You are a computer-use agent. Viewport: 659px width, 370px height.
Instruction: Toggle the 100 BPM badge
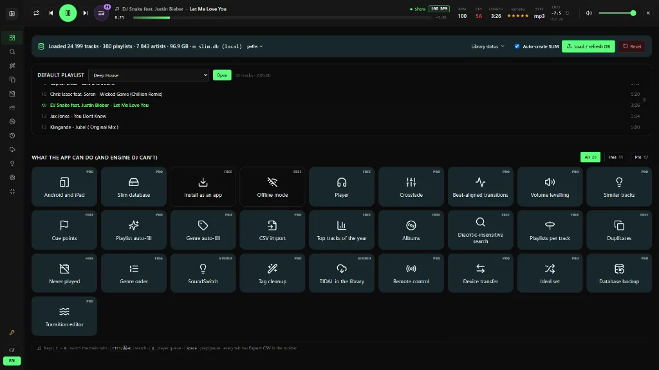pyautogui.click(x=439, y=9)
